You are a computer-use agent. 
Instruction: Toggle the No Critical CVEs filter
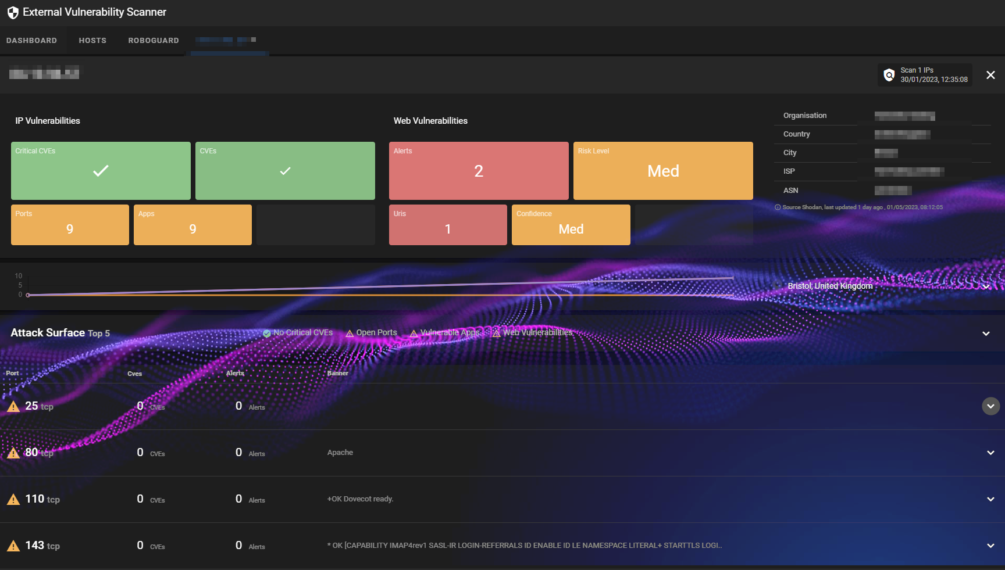(x=298, y=333)
